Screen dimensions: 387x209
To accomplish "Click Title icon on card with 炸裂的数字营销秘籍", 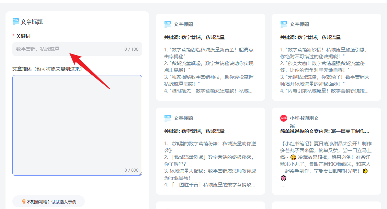I will tap(167, 118).
